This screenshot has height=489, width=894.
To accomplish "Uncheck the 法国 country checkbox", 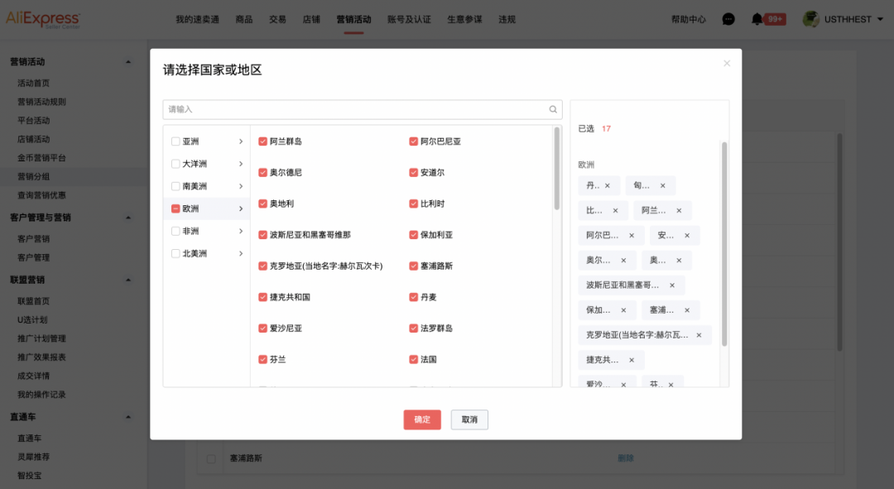I will (x=413, y=359).
